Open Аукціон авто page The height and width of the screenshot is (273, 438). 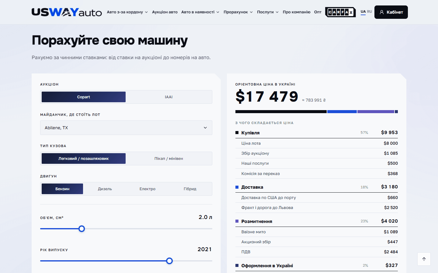(165, 12)
